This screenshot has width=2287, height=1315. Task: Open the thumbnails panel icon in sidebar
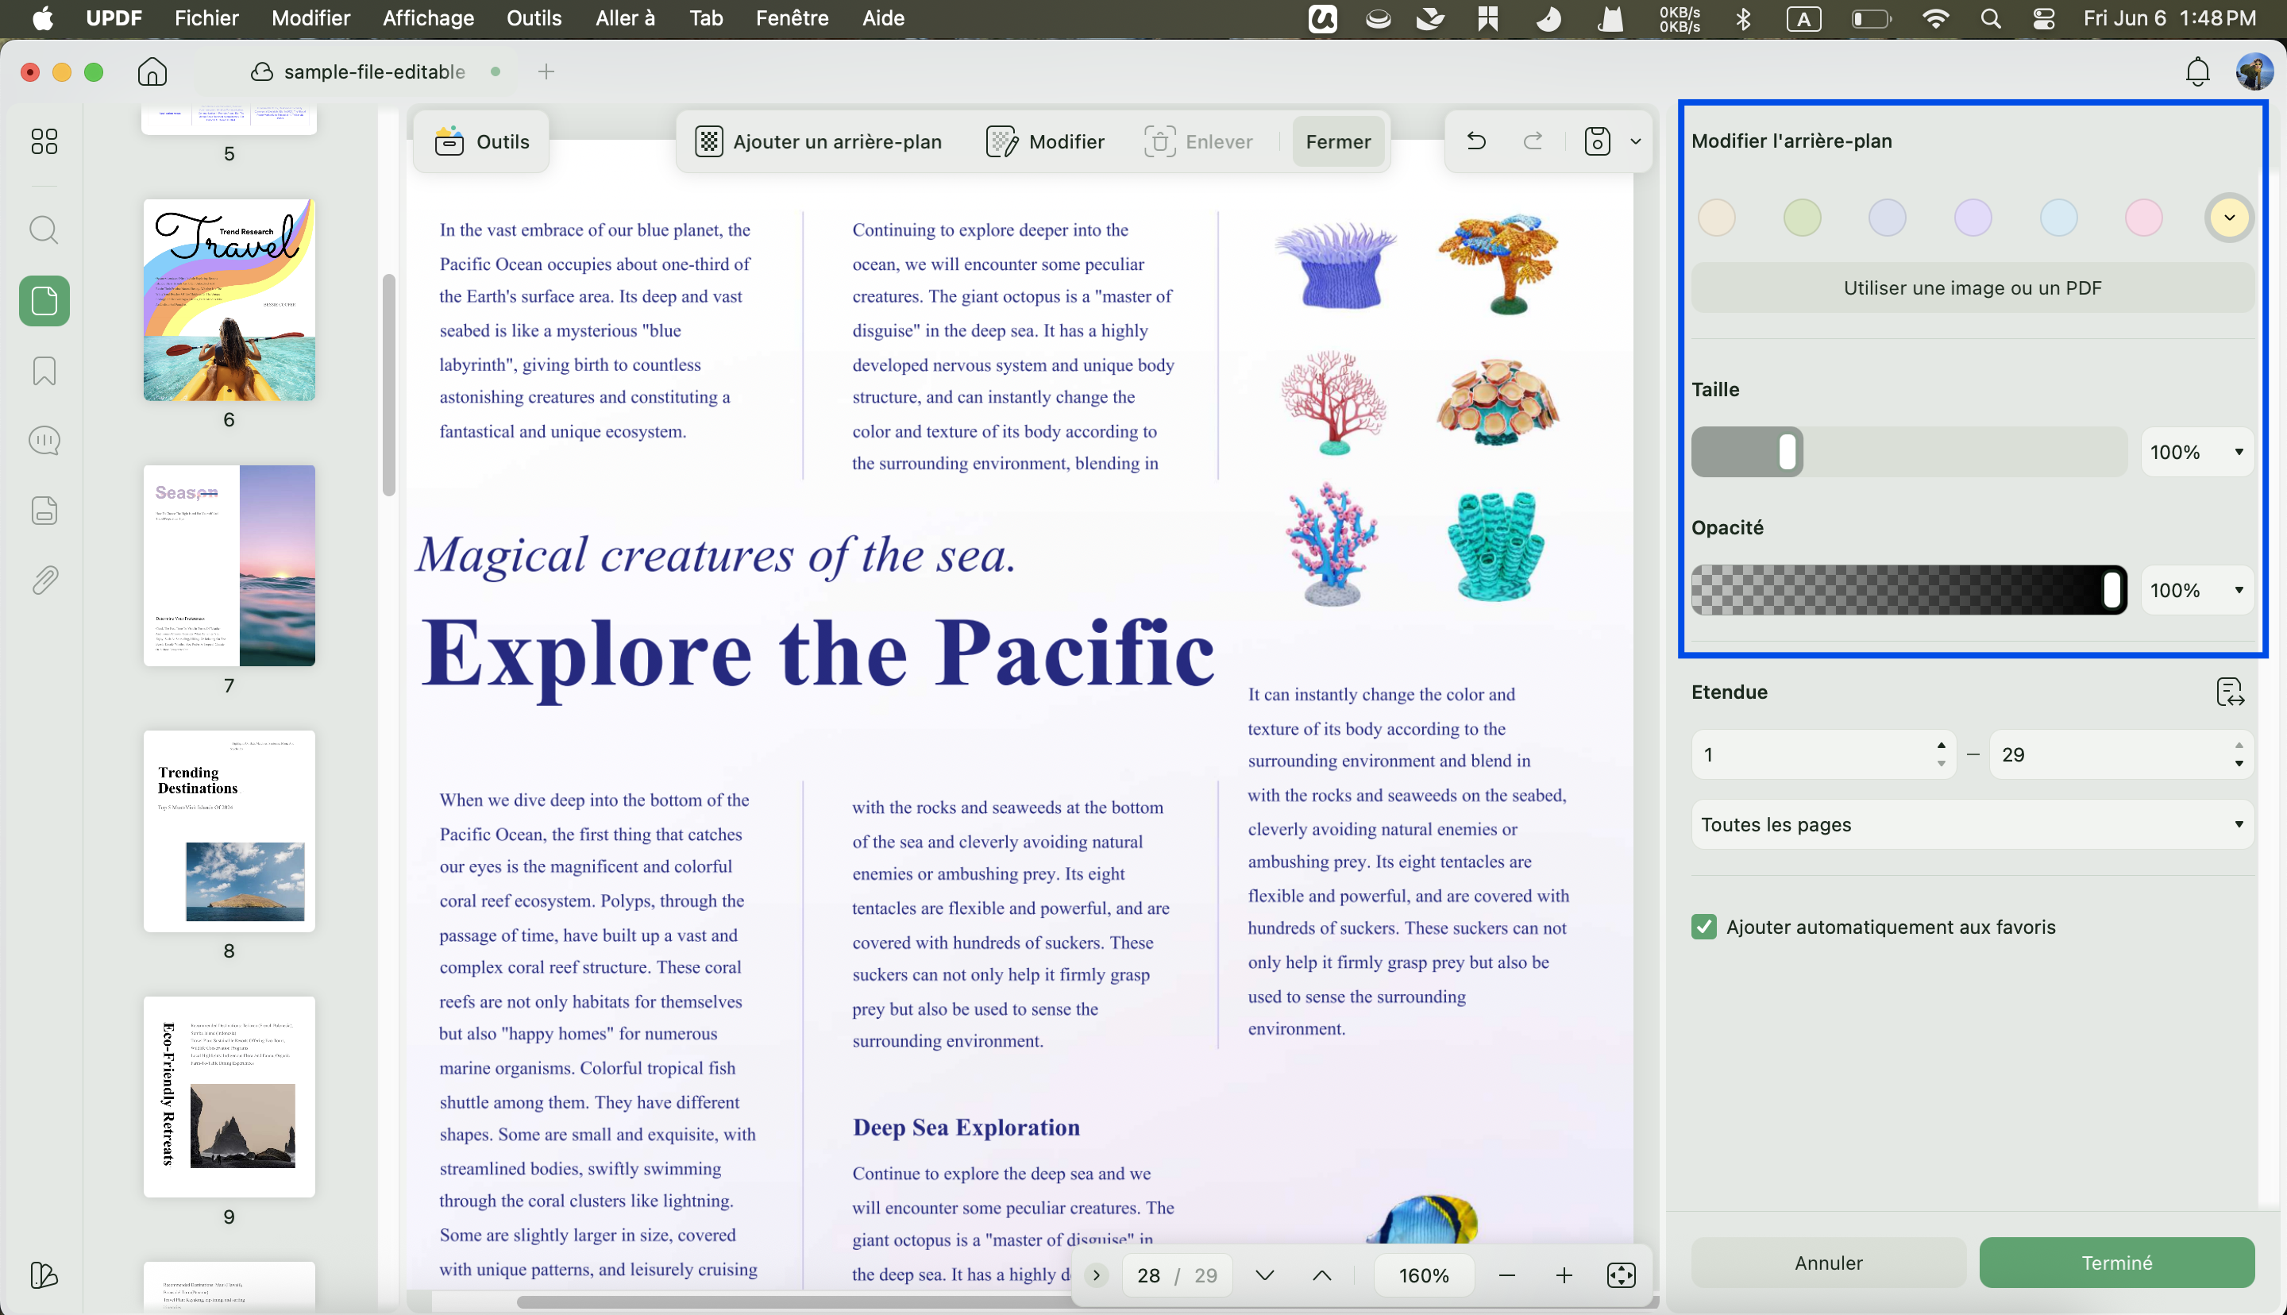point(44,142)
